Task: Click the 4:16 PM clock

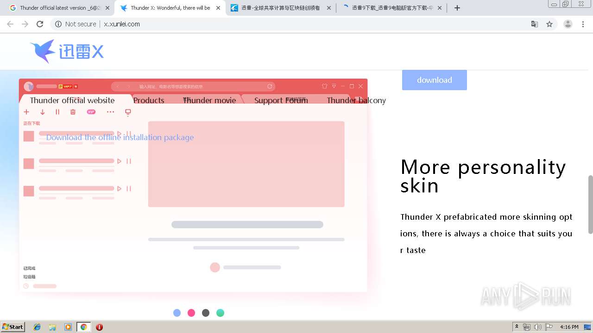Action: (569, 327)
